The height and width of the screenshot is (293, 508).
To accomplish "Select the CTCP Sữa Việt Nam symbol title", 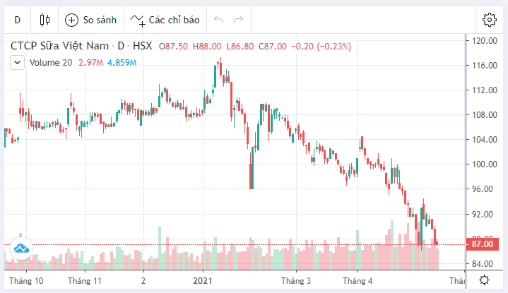I will (59, 46).
